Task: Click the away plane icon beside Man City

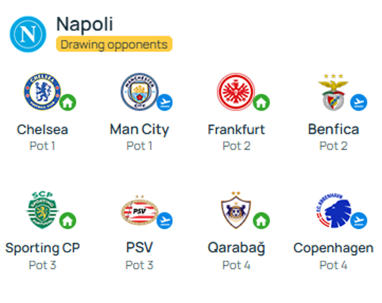Action: [x=164, y=102]
